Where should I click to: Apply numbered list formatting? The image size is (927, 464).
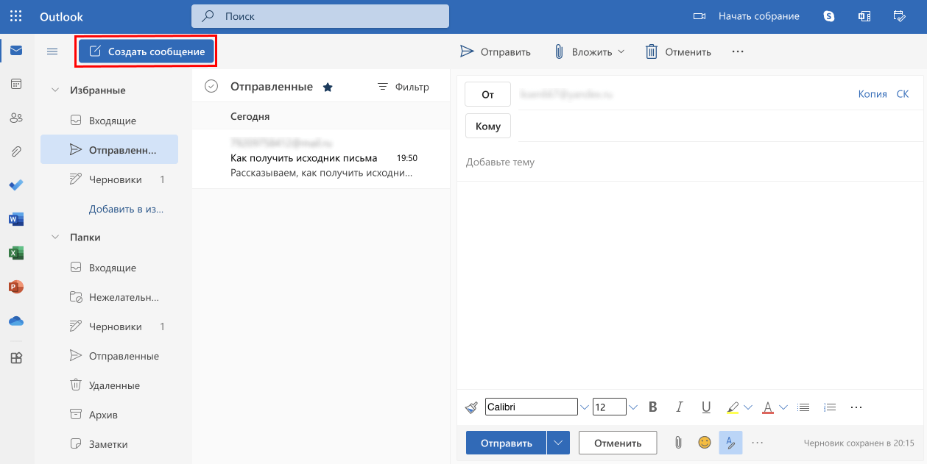pyautogui.click(x=829, y=407)
